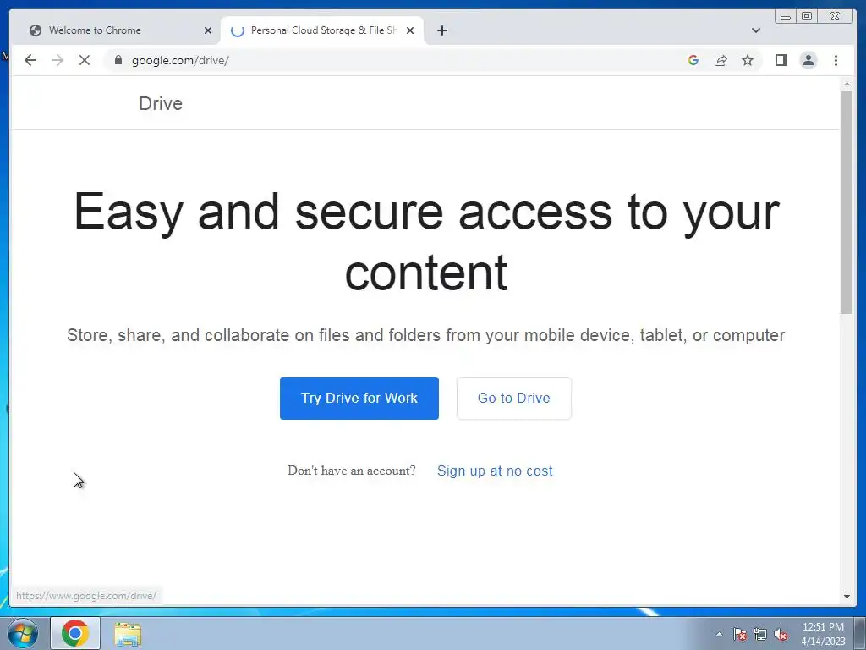Click the google.com/drive address bar
Image resolution: width=866 pixels, height=650 pixels.
click(397, 60)
